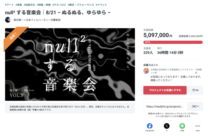Select the readyfor.jp project URL field

coord(165,106)
